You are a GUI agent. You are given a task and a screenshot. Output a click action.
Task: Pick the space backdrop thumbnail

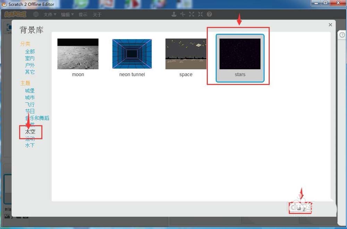click(x=186, y=54)
